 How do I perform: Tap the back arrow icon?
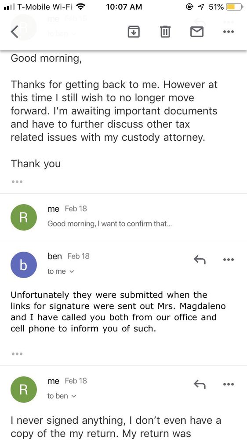pyautogui.click(x=15, y=32)
